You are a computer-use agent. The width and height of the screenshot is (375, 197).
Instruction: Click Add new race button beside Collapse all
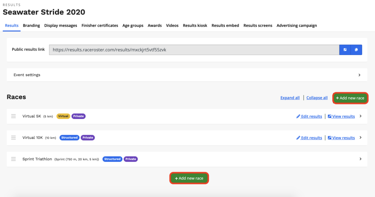(x=350, y=98)
